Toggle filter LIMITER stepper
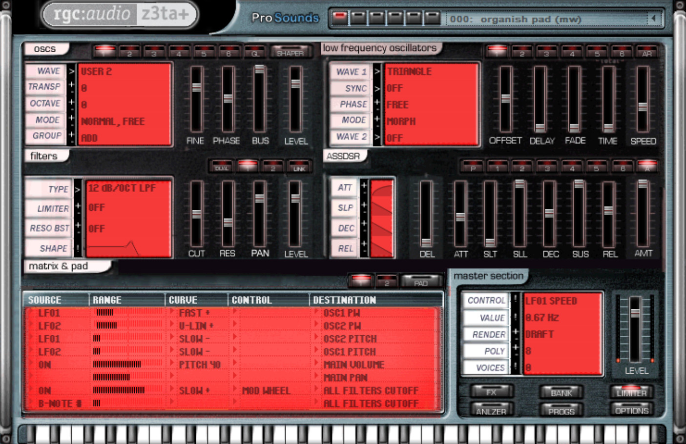Image resolution: width=686 pixels, height=444 pixels. pos(78,208)
